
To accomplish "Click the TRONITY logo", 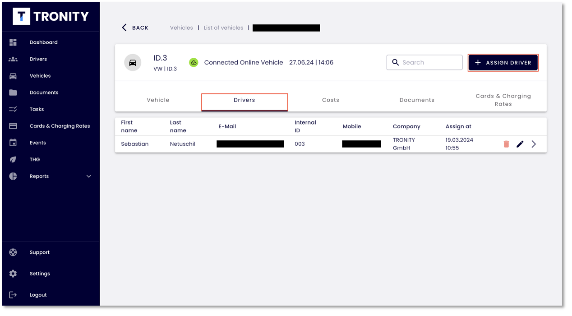I will coord(51,17).
